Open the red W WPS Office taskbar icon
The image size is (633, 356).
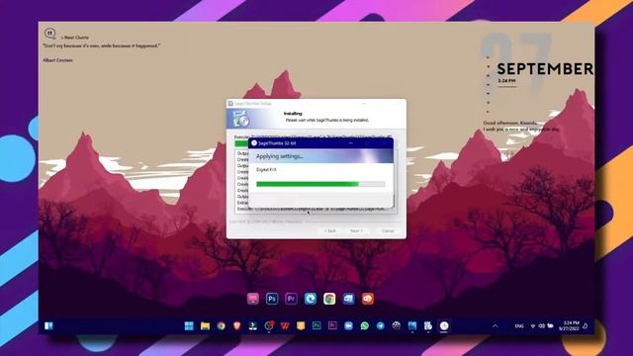pos(285,325)
